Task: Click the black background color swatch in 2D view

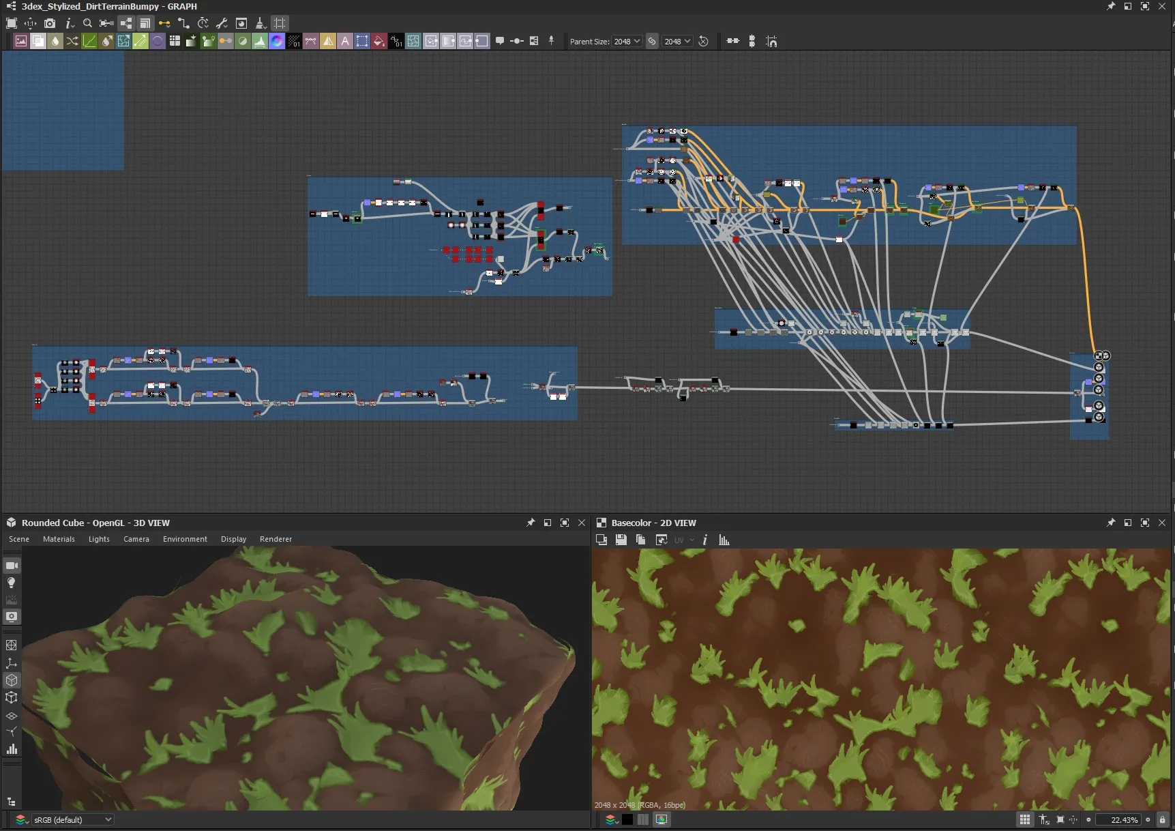Action: click(627, 819)
